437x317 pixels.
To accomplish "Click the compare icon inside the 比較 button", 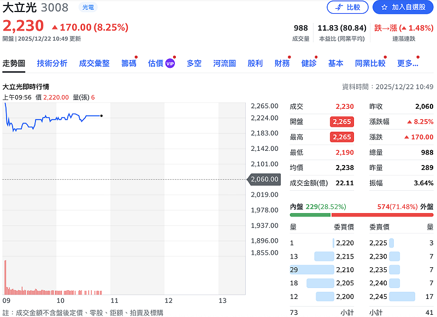I will (x=340, y=8).
